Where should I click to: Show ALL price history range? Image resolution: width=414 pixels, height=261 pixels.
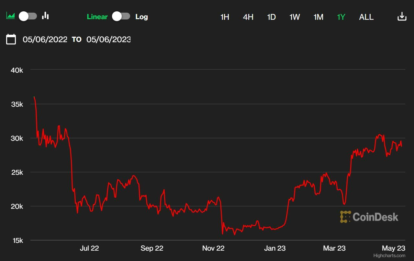point(366,17)
